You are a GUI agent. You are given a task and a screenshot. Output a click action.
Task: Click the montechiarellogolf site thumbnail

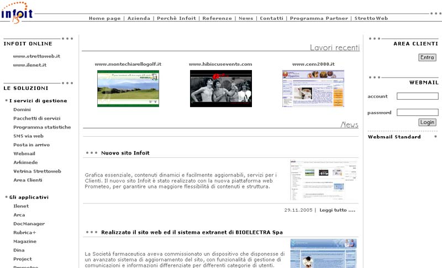pyautogui.click(x=128, y=89)
